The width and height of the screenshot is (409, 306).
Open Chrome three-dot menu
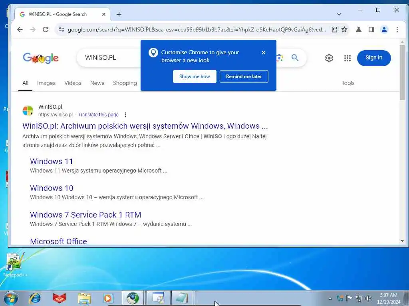pyautogui.click(x=397, y=29)
